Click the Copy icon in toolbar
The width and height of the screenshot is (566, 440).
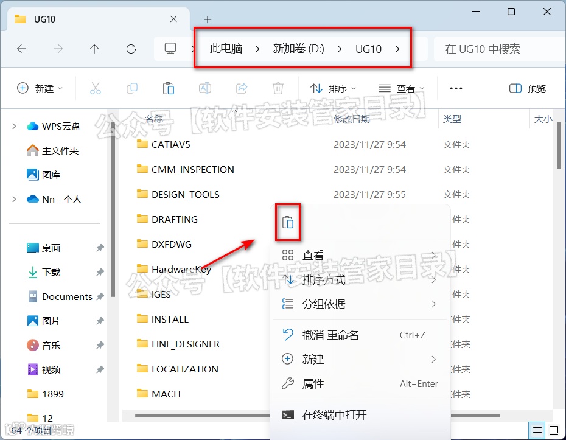click(x=131, y=88)
